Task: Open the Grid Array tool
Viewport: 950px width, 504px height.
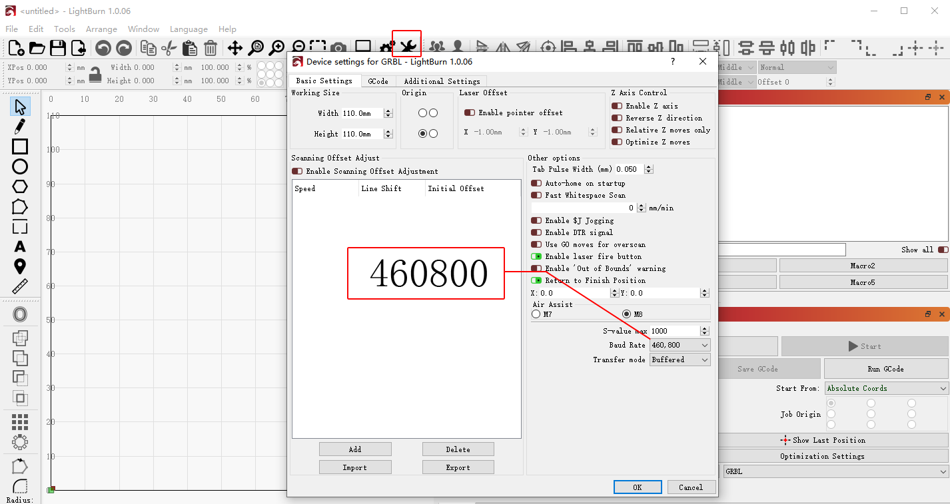Action: [x=20, y=421]
